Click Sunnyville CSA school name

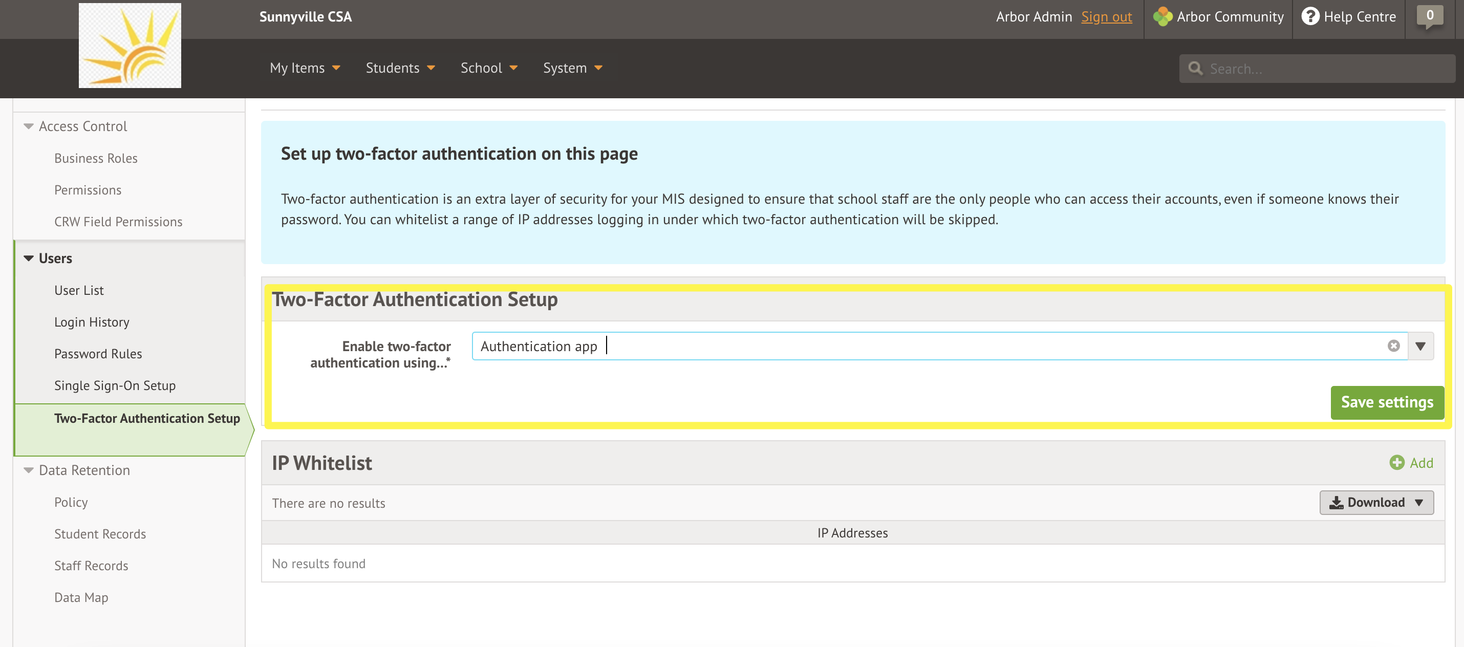(305, 16)
